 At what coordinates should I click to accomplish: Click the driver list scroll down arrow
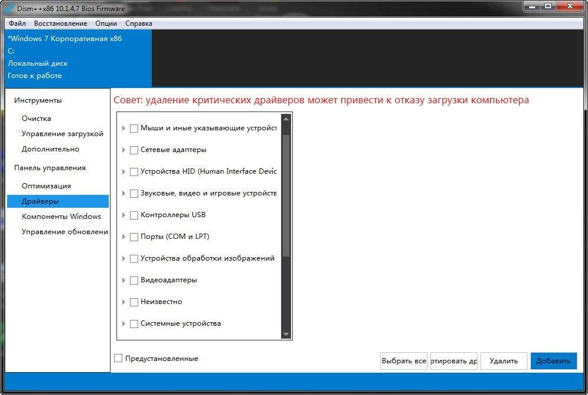coord(286,334)
